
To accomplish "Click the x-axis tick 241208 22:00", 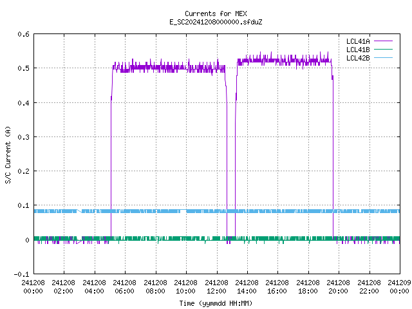I will 369,286.
